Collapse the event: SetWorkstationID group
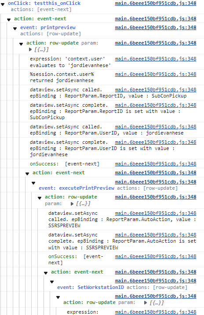Image resolution: width=204 pixels, height=315 pixels. coord(52,281)
